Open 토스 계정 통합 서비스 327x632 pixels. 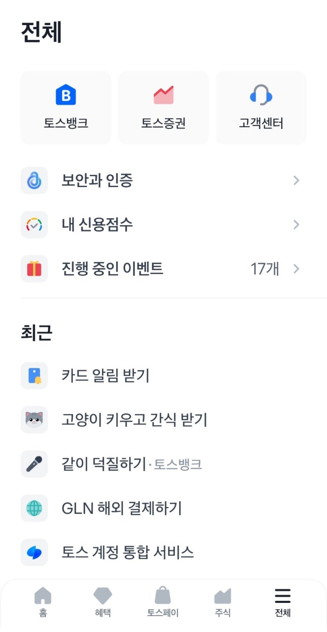pyautogui.click(x=163, y=552)
